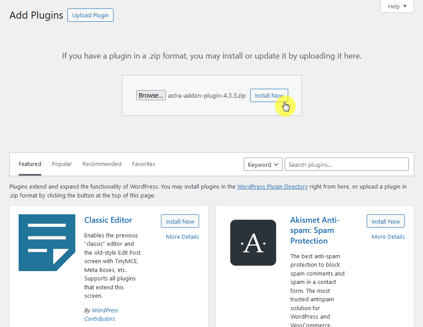
Task: Switch to the Popular tab
Action: 62,164
